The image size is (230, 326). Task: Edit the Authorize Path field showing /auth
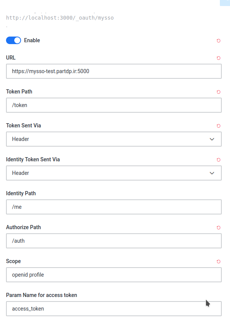click(113, 241)
